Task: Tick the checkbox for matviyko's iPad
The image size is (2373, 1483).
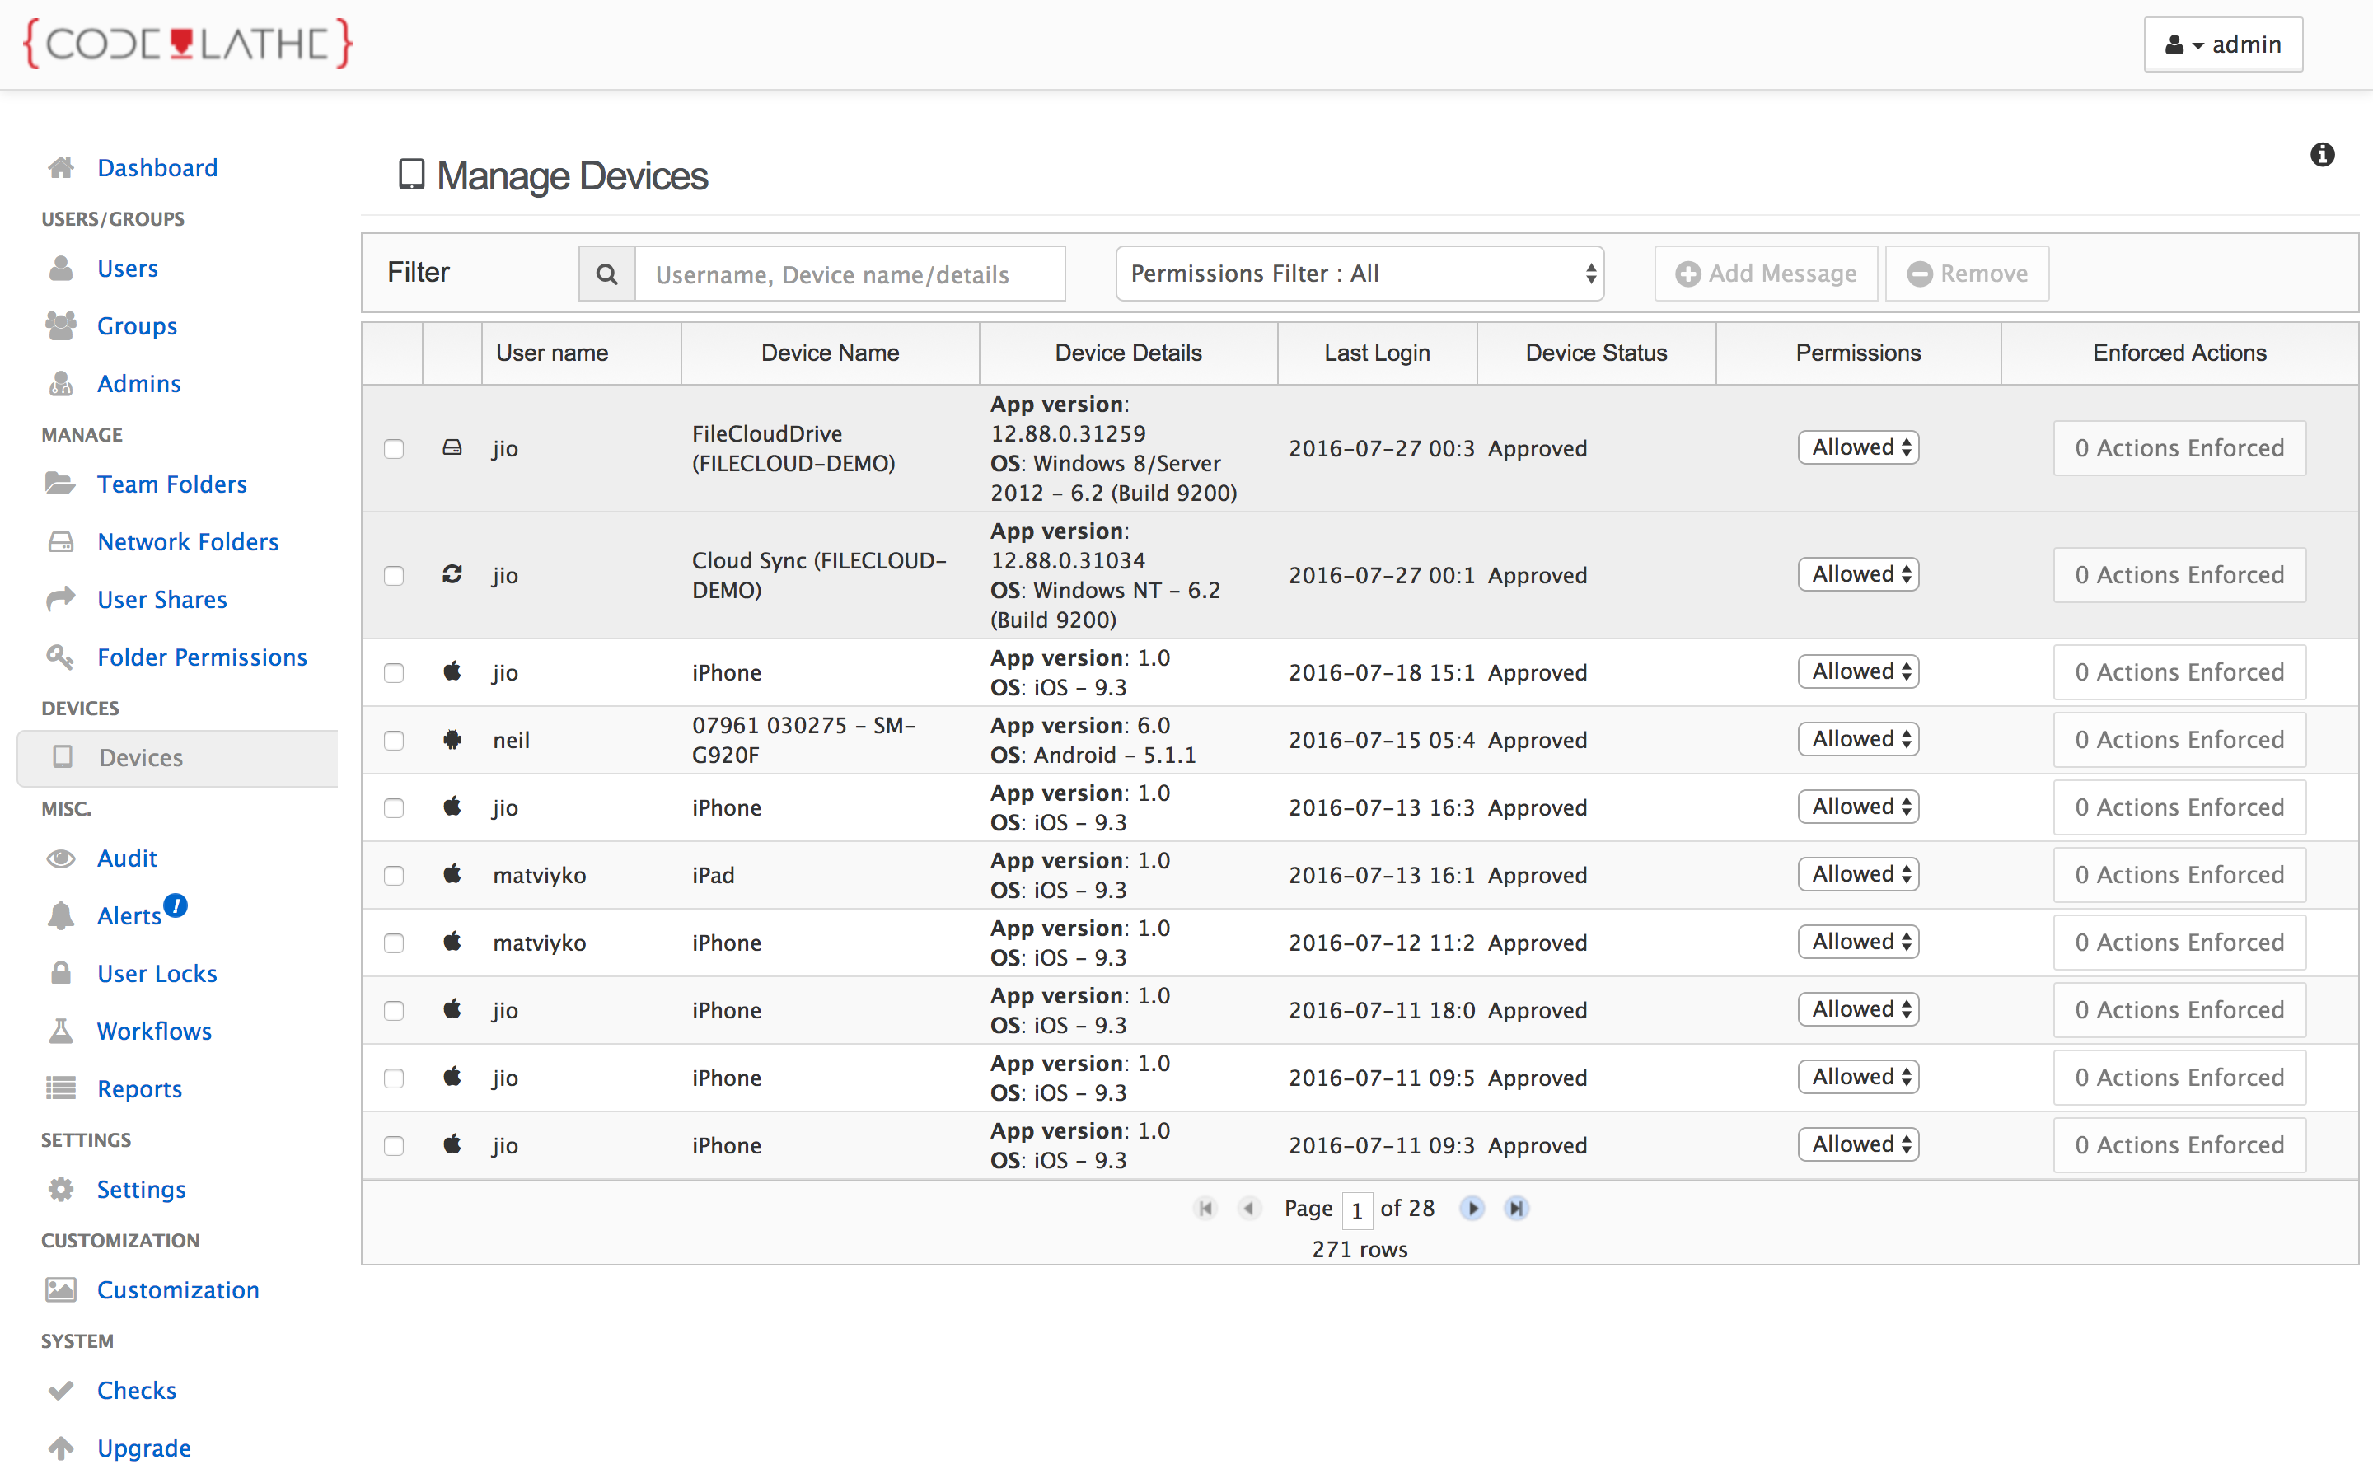Action: click(x=394, y=876)
